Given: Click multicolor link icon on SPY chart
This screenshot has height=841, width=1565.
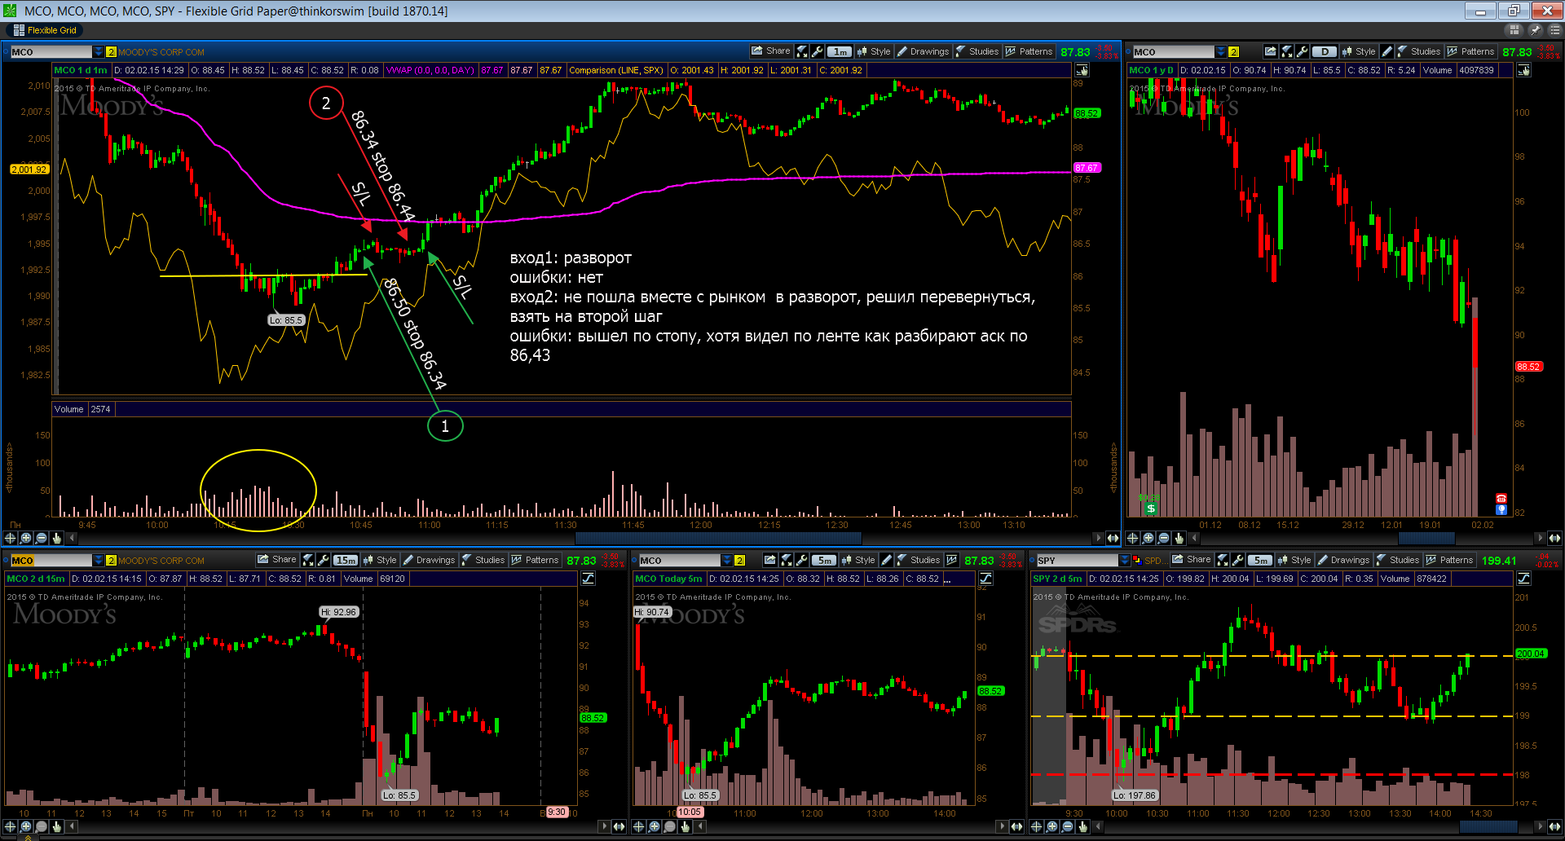Looking at the screenshot, I should pos(1136,560).
